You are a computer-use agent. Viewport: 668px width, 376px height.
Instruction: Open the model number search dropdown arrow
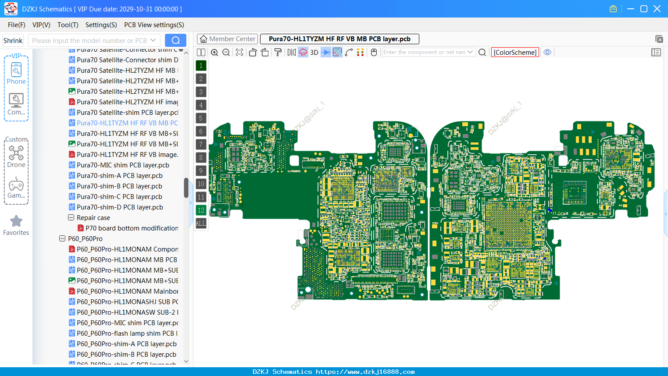(153, 40)
